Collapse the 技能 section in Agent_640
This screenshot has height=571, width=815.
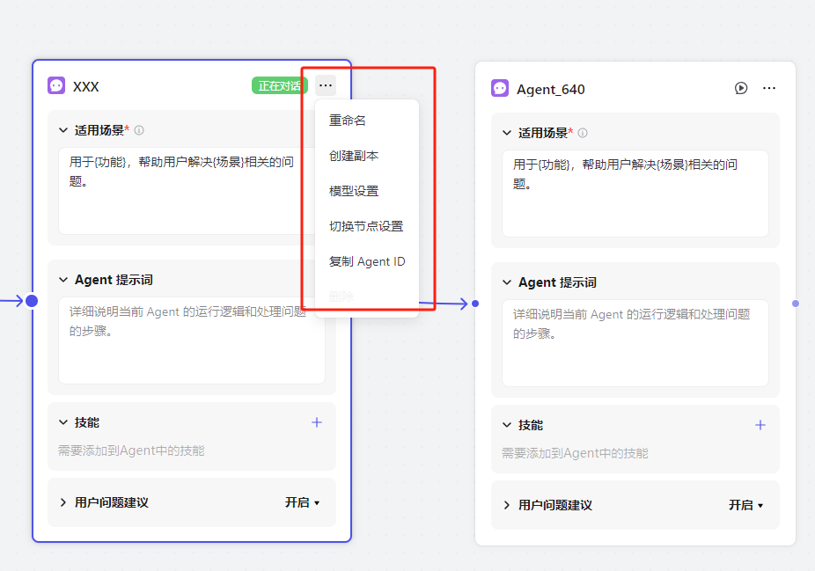(507, 425)
